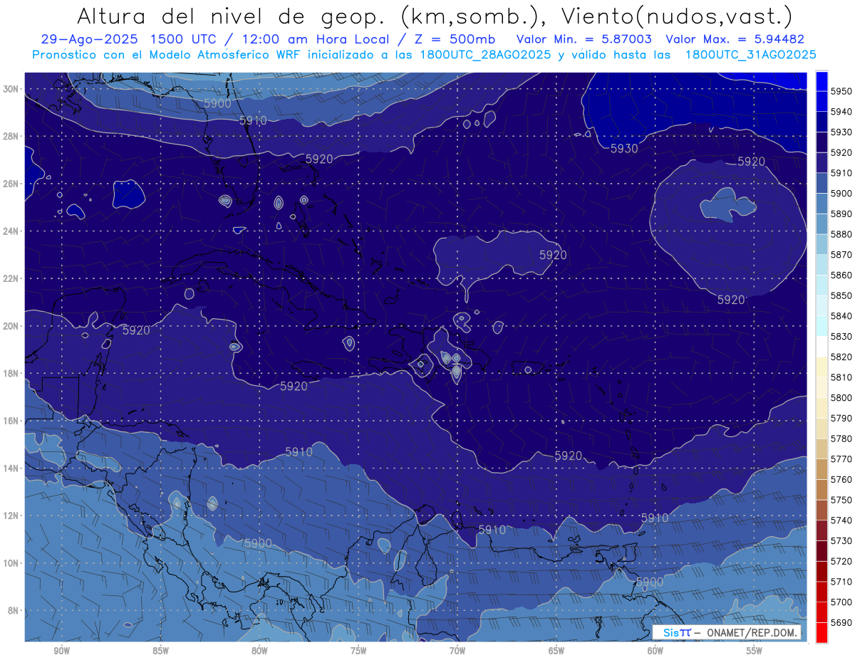Click the 85W longitude axis label

tap(160, 651)
